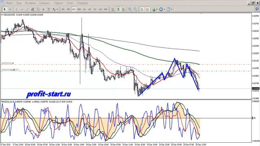Open the Вставка menu
Screen dimensions: 260x146
pos(30,3)
